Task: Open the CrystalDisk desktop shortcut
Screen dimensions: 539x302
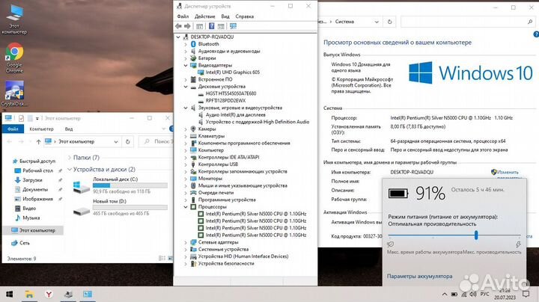Action: [14, 93]
